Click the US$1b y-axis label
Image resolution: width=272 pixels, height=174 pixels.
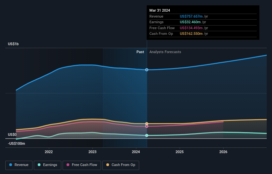13,44
